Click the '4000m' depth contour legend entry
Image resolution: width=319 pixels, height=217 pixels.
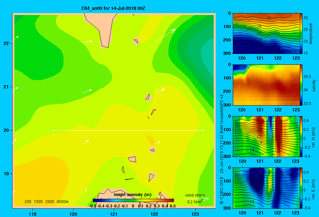(x=63, y=202)
